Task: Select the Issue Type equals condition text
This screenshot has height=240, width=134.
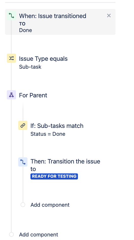Action: tap(43, 59)
